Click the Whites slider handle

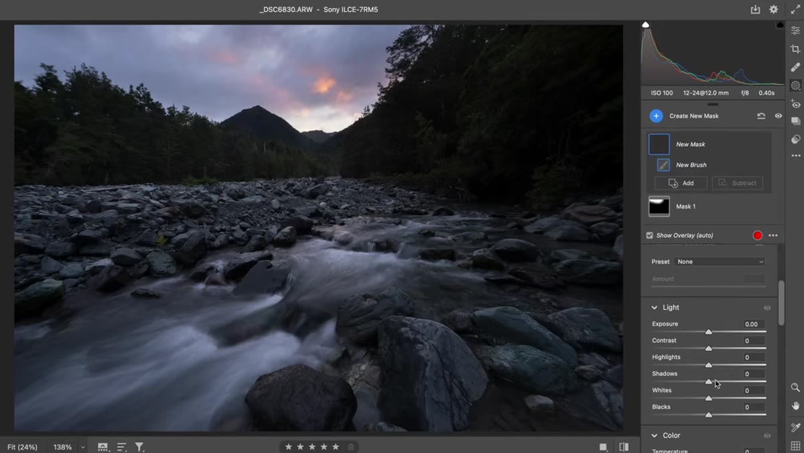click(x=709, y=398)
